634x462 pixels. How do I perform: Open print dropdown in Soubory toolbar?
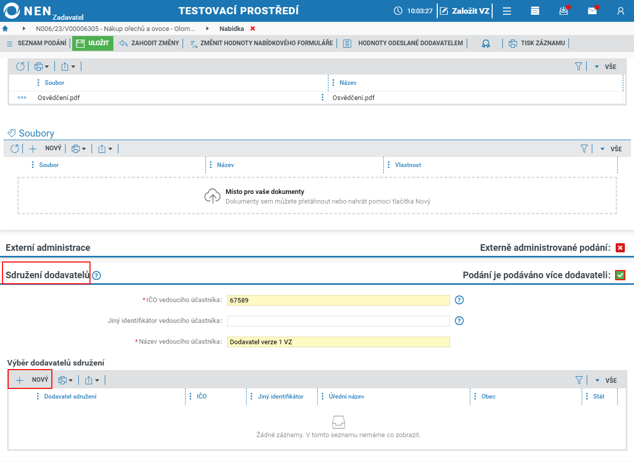[78, 149]
